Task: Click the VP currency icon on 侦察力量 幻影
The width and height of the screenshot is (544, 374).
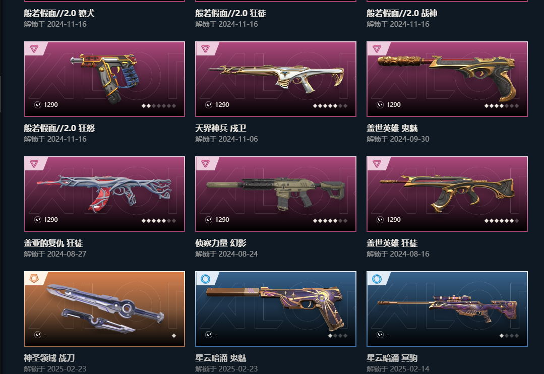Action: [209, 220]
